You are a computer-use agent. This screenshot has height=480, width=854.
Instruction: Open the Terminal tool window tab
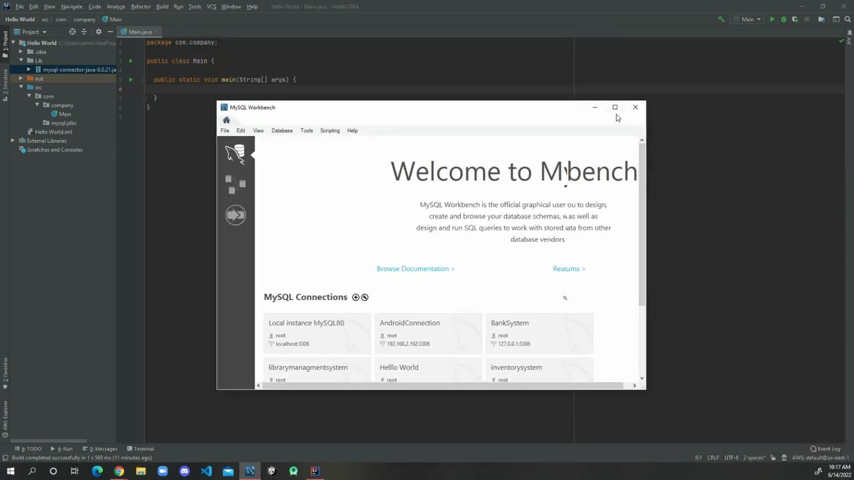141,449
